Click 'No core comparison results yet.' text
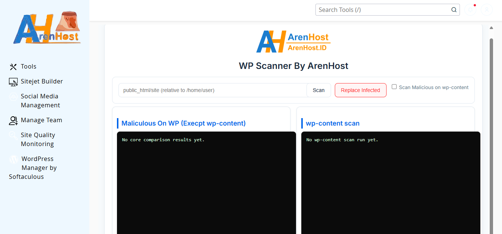This screenshot has width=502, height=234. (163, 140)
